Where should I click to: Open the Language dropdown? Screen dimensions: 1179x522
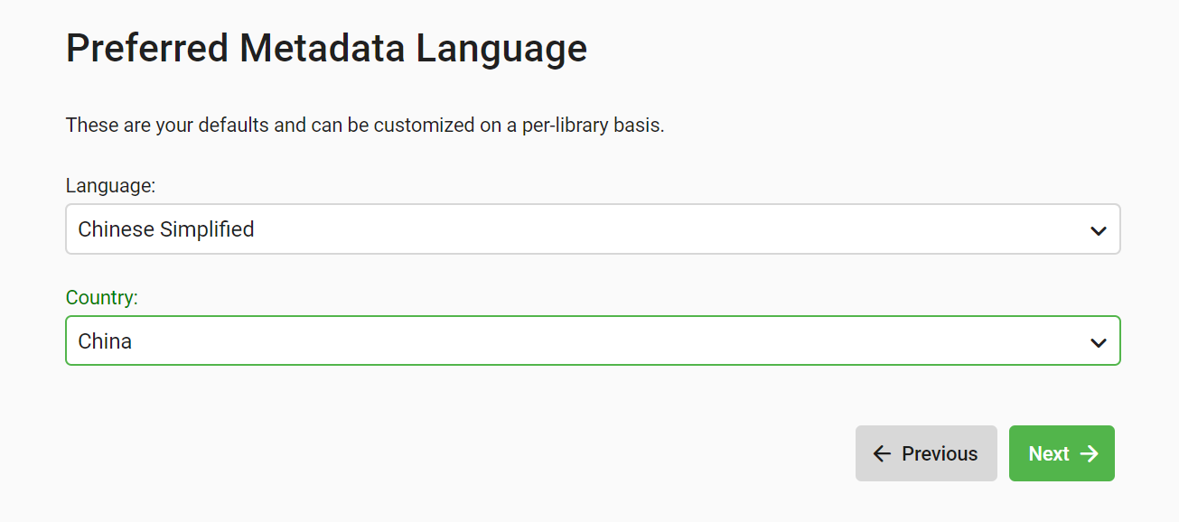[x=593, y=229]
